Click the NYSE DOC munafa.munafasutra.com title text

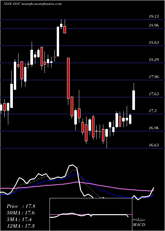32,4
